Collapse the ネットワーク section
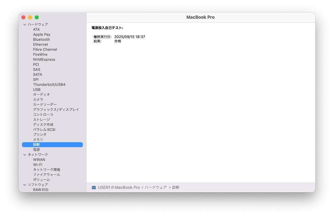This screenshot has height=217, width=334. coord(25,154)
